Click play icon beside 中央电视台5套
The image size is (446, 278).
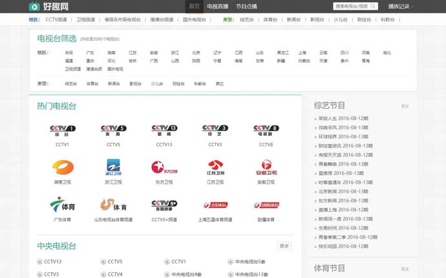[x=231, y=261]
